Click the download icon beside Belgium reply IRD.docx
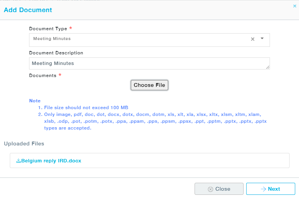Image resolution: width=299 pixels, height=199 pixels. click(18, 160)
